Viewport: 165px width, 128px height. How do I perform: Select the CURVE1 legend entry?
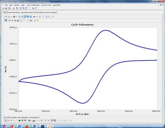click(x=22, y=117)
